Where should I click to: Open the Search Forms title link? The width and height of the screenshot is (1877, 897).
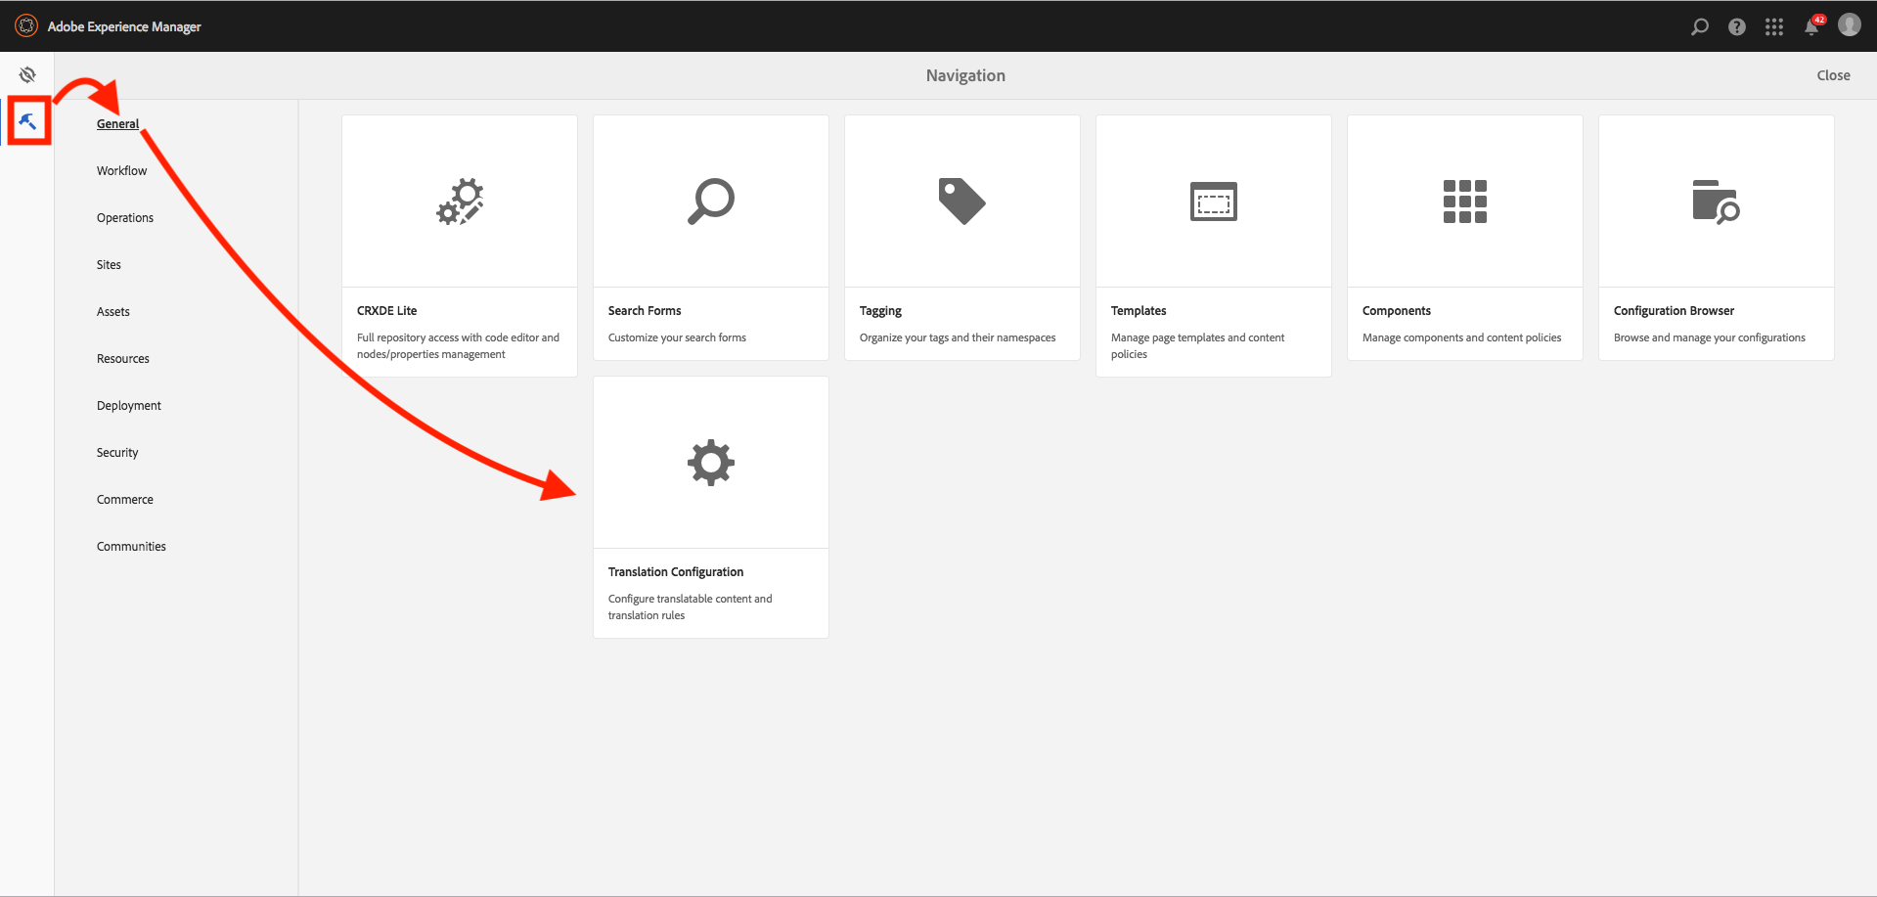[x=645, y=311]
